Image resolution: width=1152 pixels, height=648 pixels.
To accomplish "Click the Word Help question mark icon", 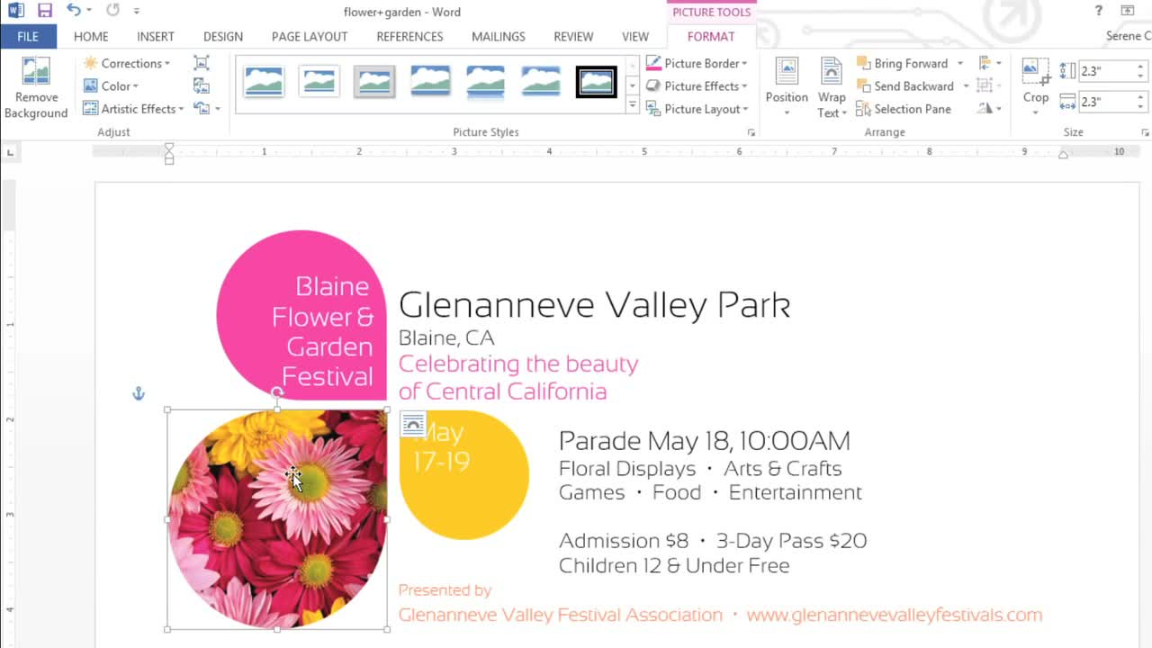I will point(1099,11).
